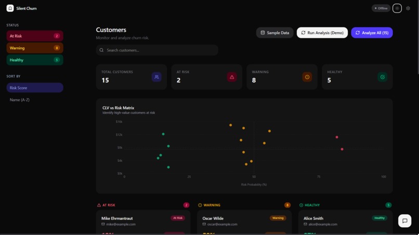Filter by Warning status in sidebar
Viewport: 419px width, 235px height.
[35, 48]
